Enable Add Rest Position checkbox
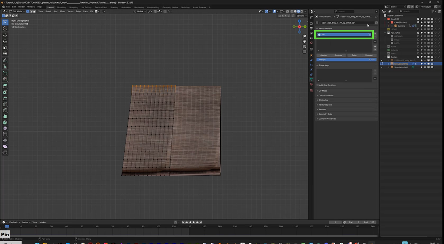The image size is (444, 244). coord(317,85)
